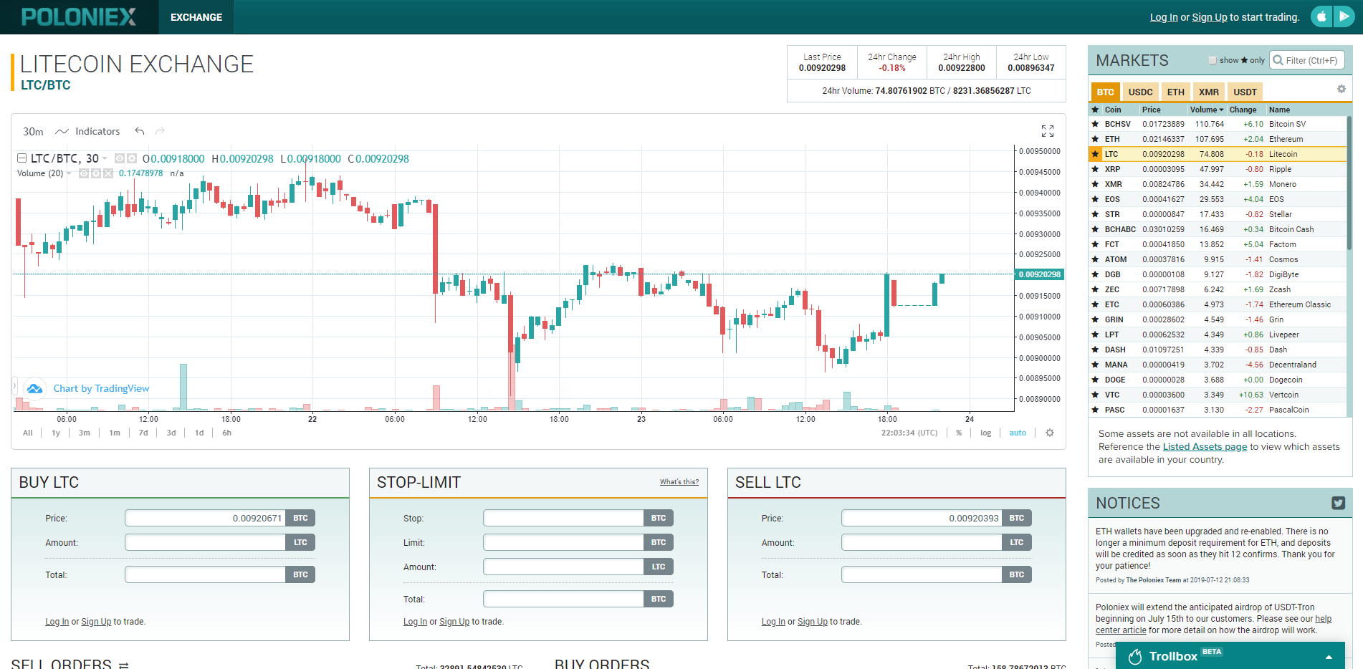Open the Listed Assets page link
Viewport: 1363px width, 669px height.
pyautogui.click(x=1205, y=446)
